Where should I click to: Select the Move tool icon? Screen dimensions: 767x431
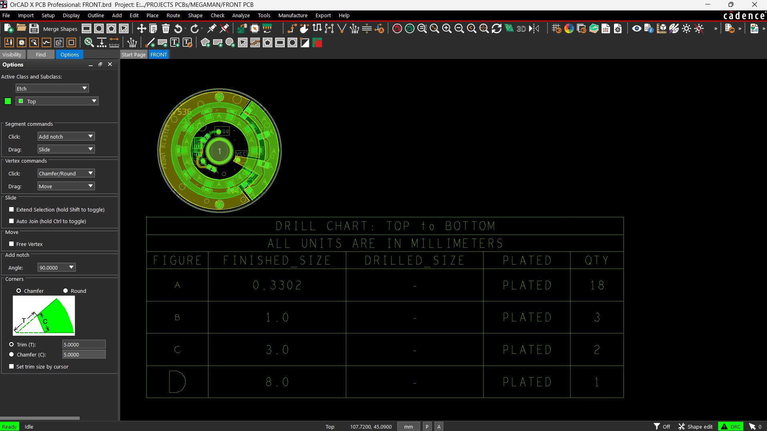point(141,28)
